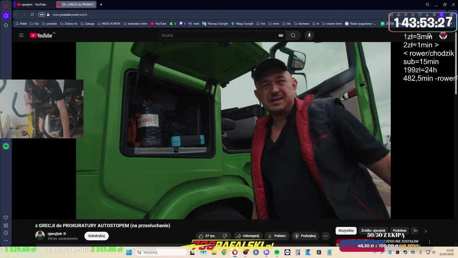
Task: Open the WUJO KUPON bookmarks folder
Action: 109,24
